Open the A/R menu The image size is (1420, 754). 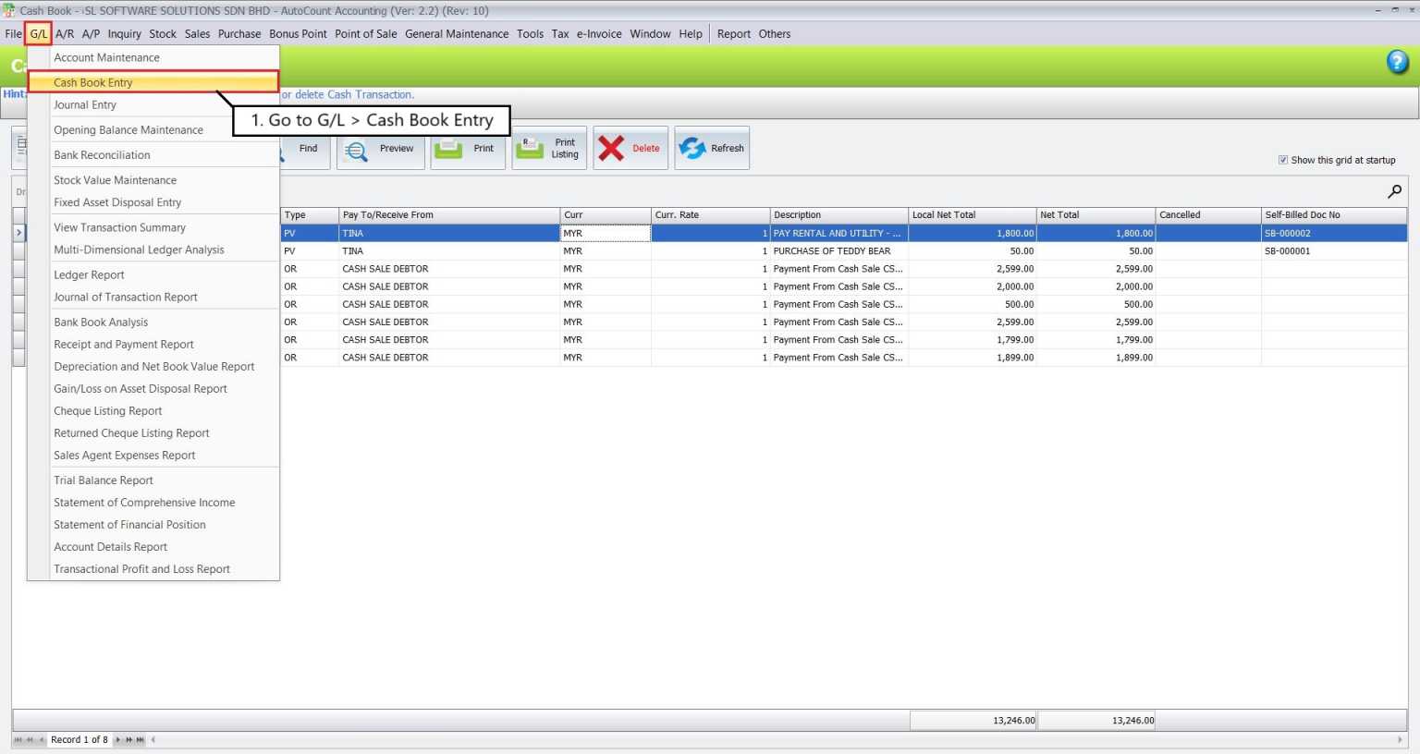click(65, 34)
